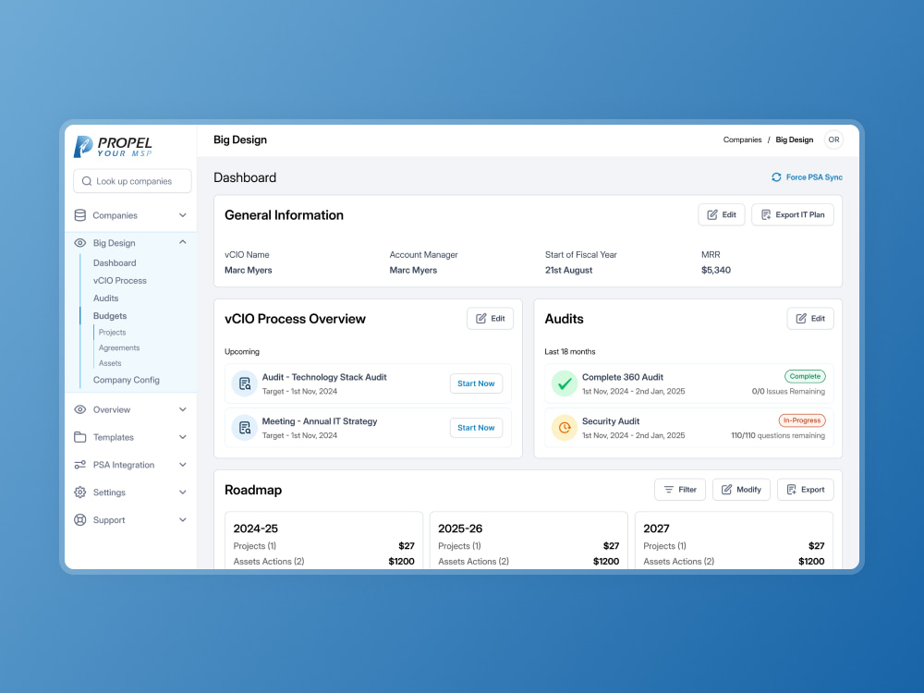Click the MRR value $5,340
The image size is (924, 693).
[715, 271]
